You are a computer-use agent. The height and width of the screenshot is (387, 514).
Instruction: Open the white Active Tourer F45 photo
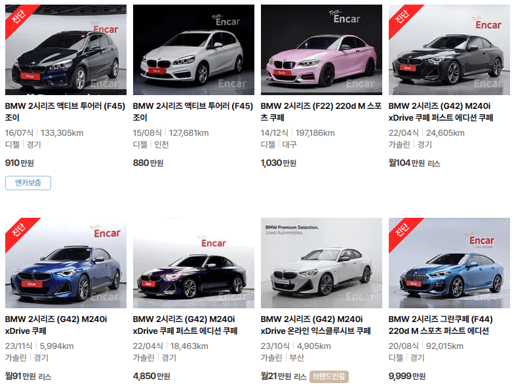point(193,50)
